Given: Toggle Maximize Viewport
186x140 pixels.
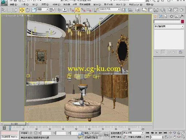Looking at the screenshot, I should (x=183, y=137).
